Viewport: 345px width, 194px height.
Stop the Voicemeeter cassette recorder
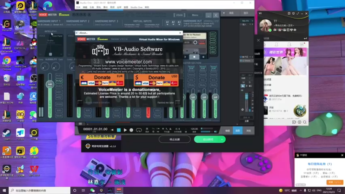pos(194,57)
